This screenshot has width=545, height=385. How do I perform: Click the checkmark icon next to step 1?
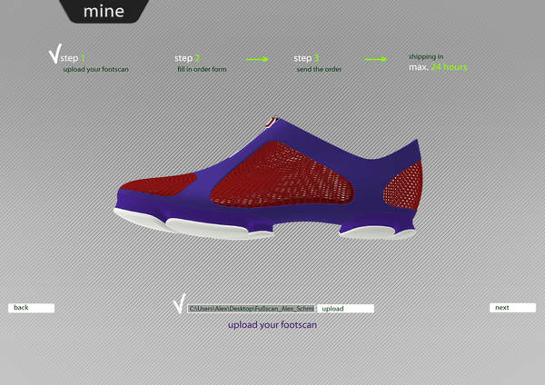54,55
